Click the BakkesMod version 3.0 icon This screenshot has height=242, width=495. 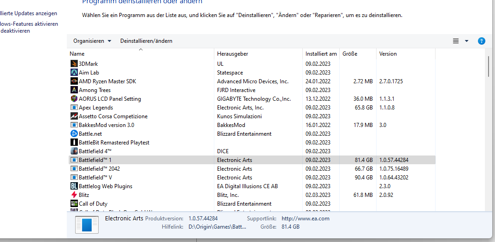[x=74, y=125]
